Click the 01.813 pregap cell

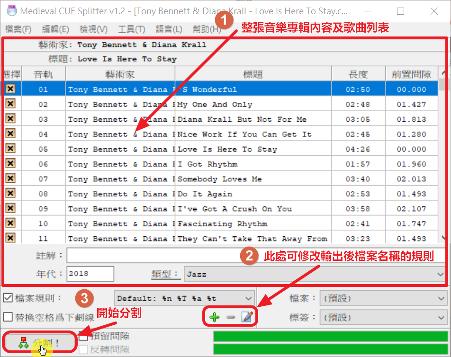click(x=412, y=119)
